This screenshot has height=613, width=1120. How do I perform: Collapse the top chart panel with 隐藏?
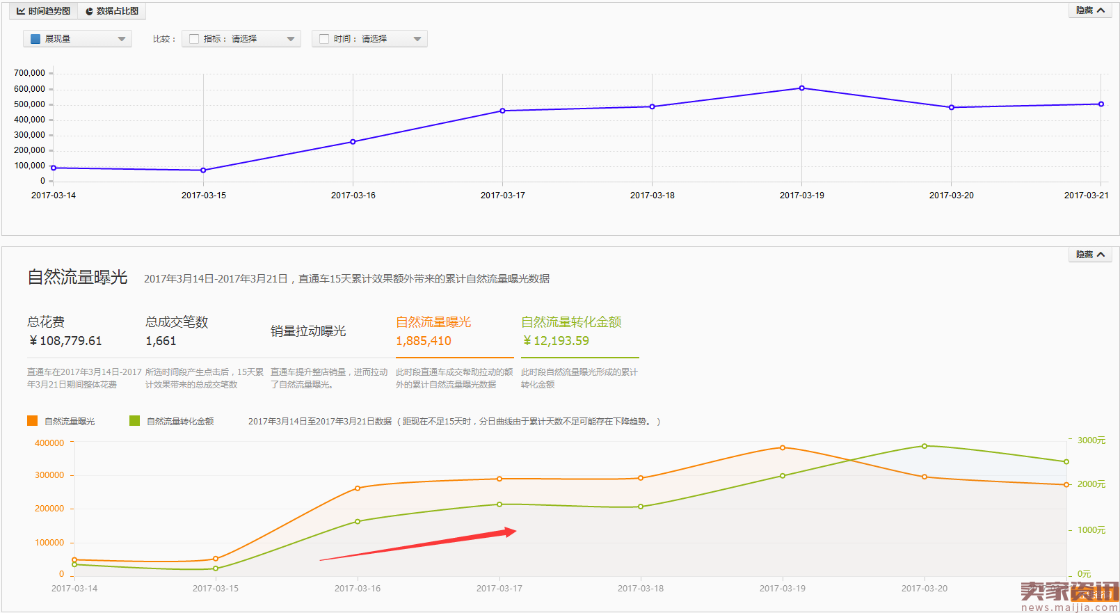(1090, 10)
